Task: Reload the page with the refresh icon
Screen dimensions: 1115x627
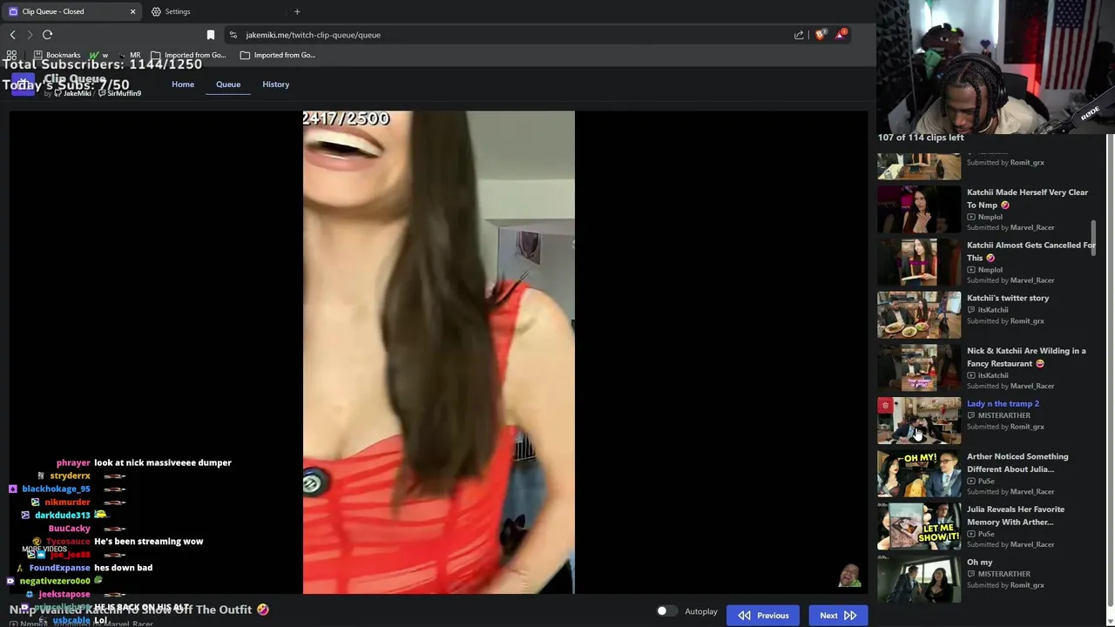Action: (x=47, y=35)
